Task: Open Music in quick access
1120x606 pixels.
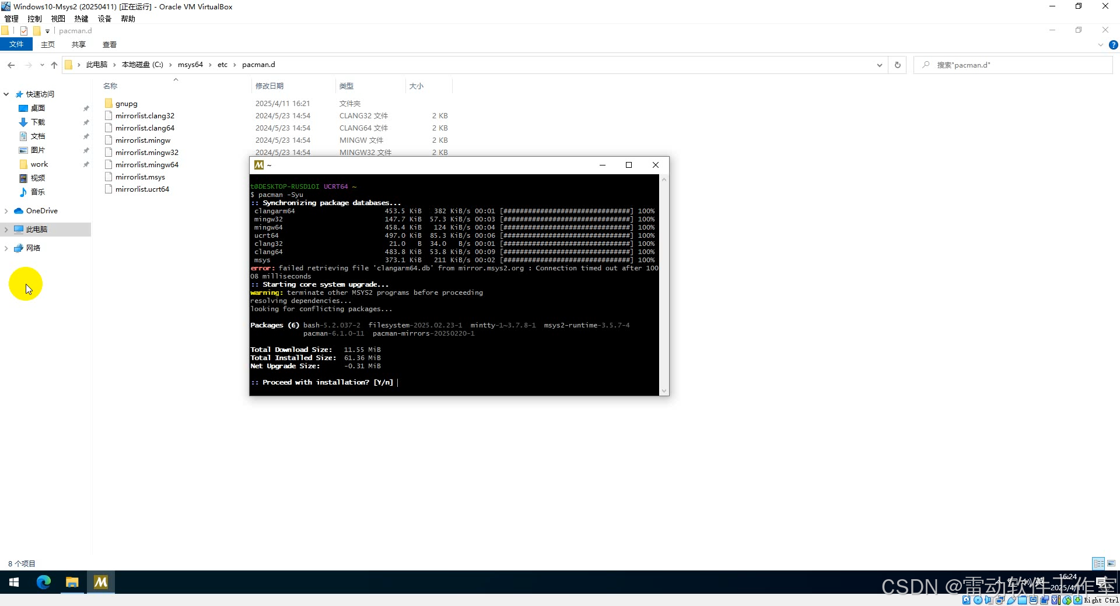Action: click(x=38, y=192)
